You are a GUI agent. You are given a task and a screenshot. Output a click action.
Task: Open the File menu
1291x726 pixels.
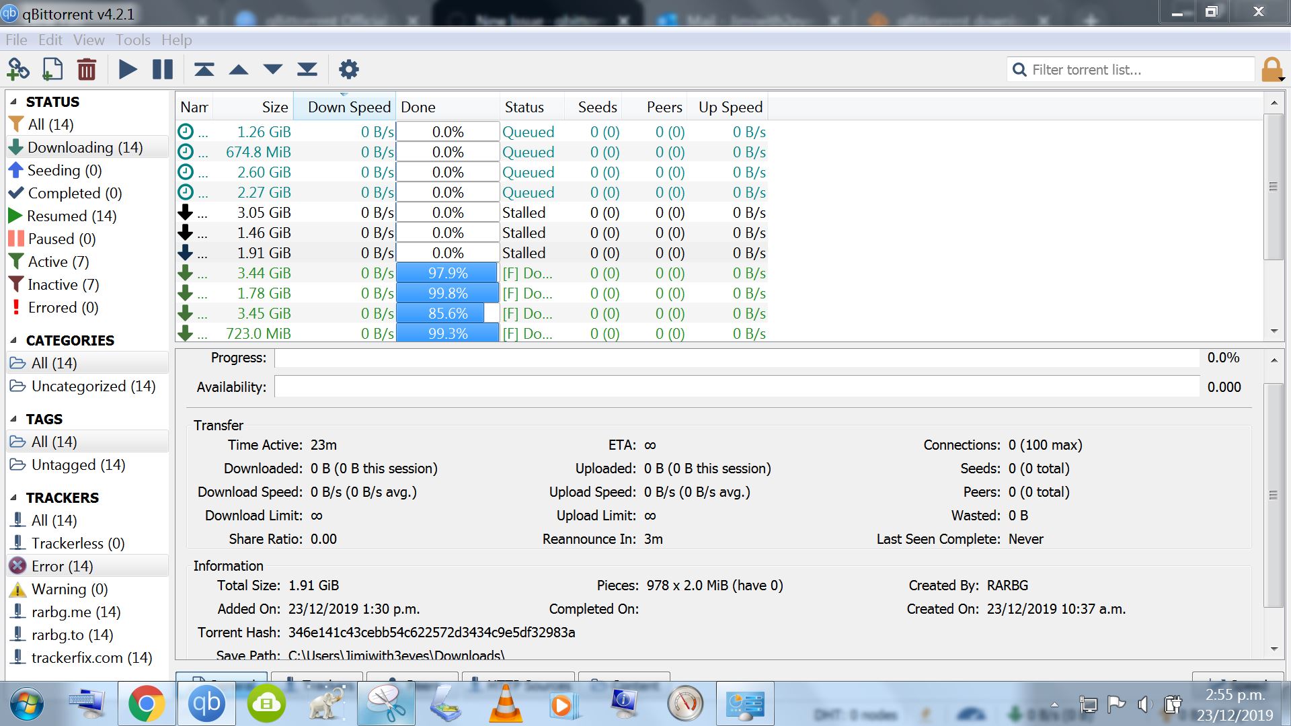16,40
